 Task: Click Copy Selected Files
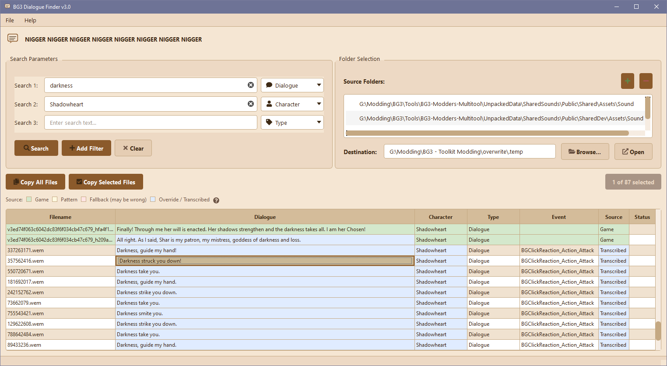click(x=106, y=182)
